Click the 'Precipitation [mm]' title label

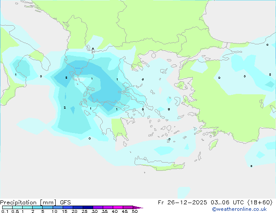pyautogui.click(x=28, y=203)
